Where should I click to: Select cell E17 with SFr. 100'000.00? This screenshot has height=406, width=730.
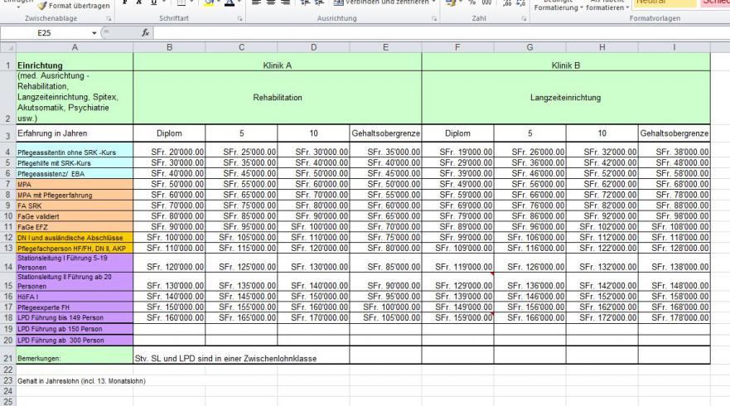(385, 307)
